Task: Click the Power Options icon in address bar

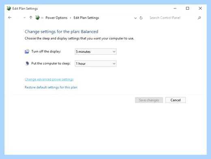Action: point(37,17)
